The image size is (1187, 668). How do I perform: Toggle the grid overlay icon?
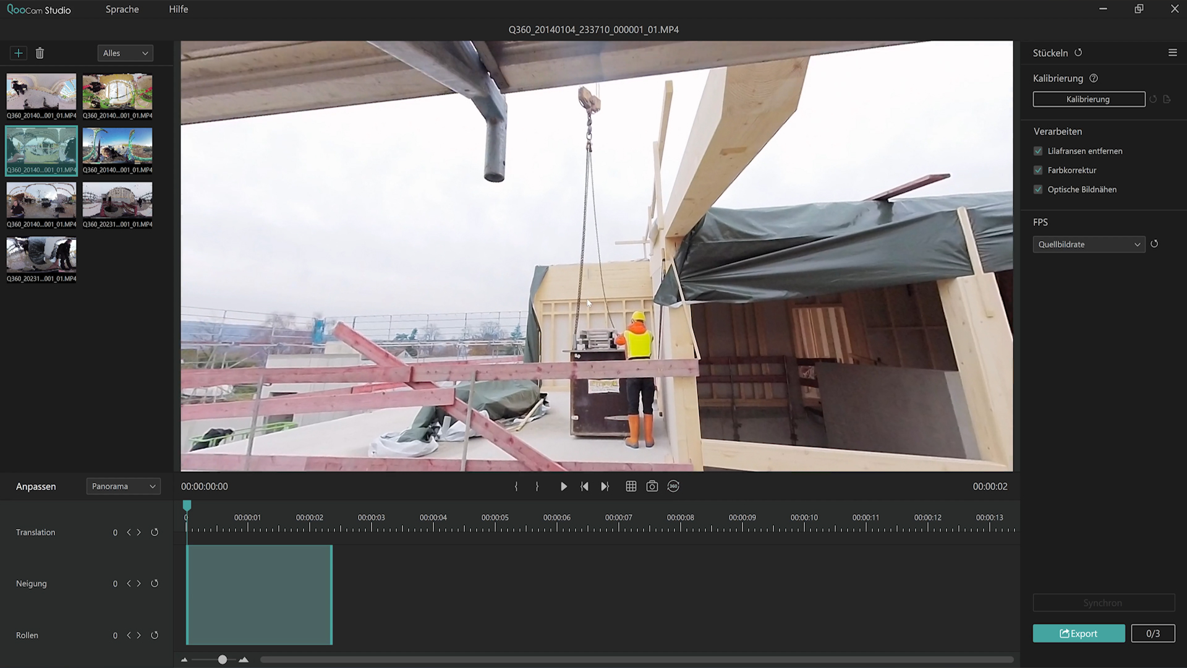click(x=631, y=487)
